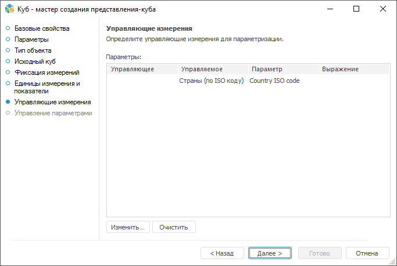Click the Управляемое column header

202,69
